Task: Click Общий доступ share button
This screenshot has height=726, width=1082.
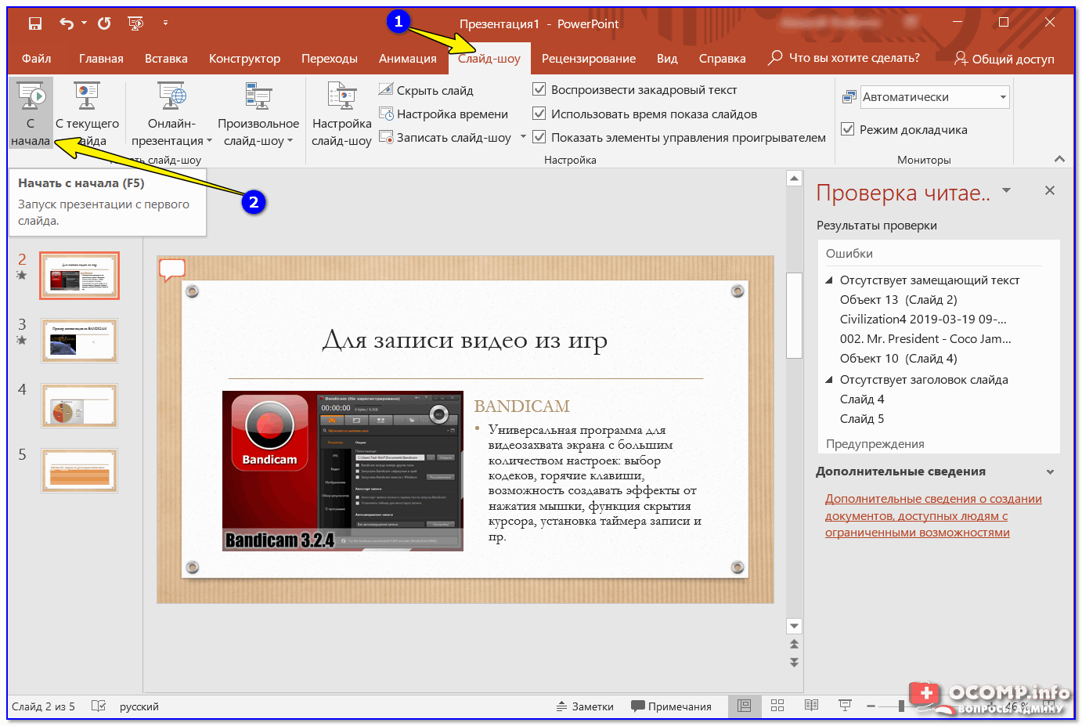Action: tap(1004, 59)
